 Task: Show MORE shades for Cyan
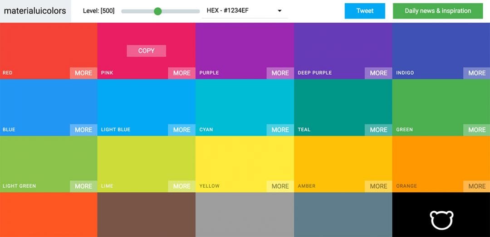[280, 130]
